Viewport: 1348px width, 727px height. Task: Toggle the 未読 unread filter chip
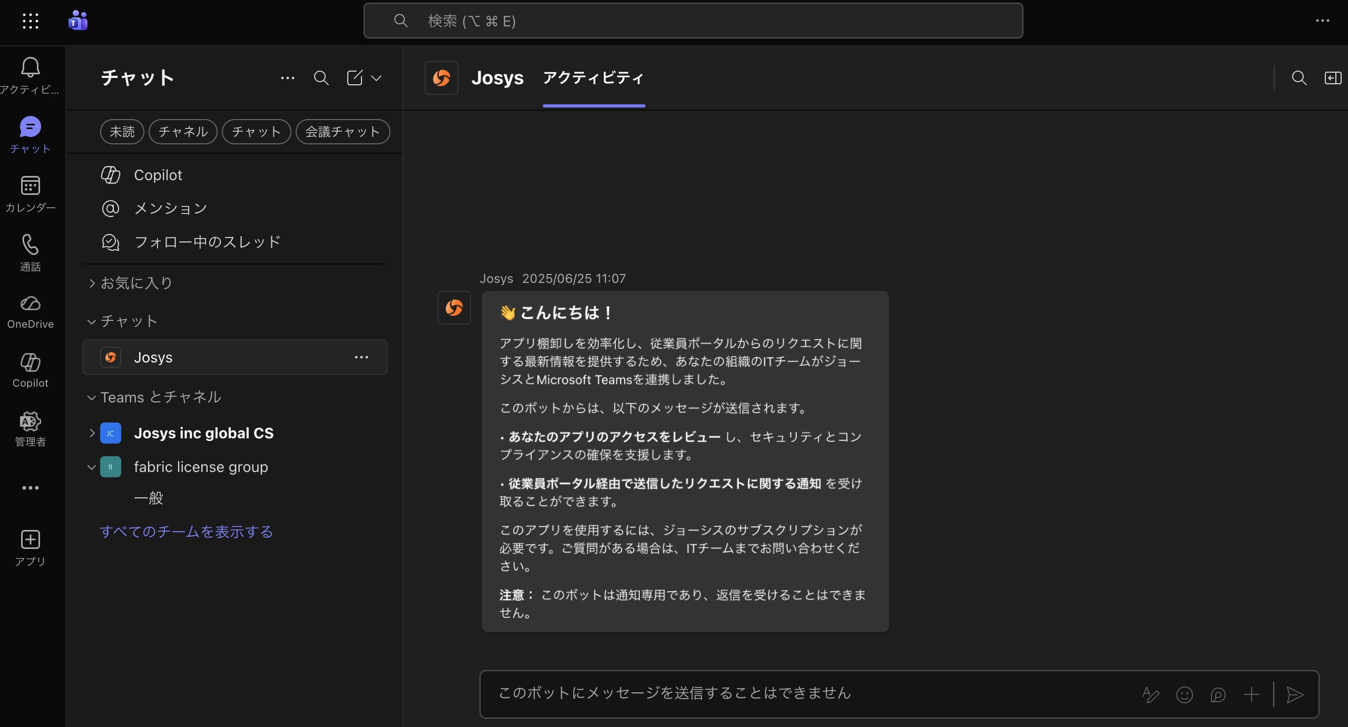tap(122, 132)
